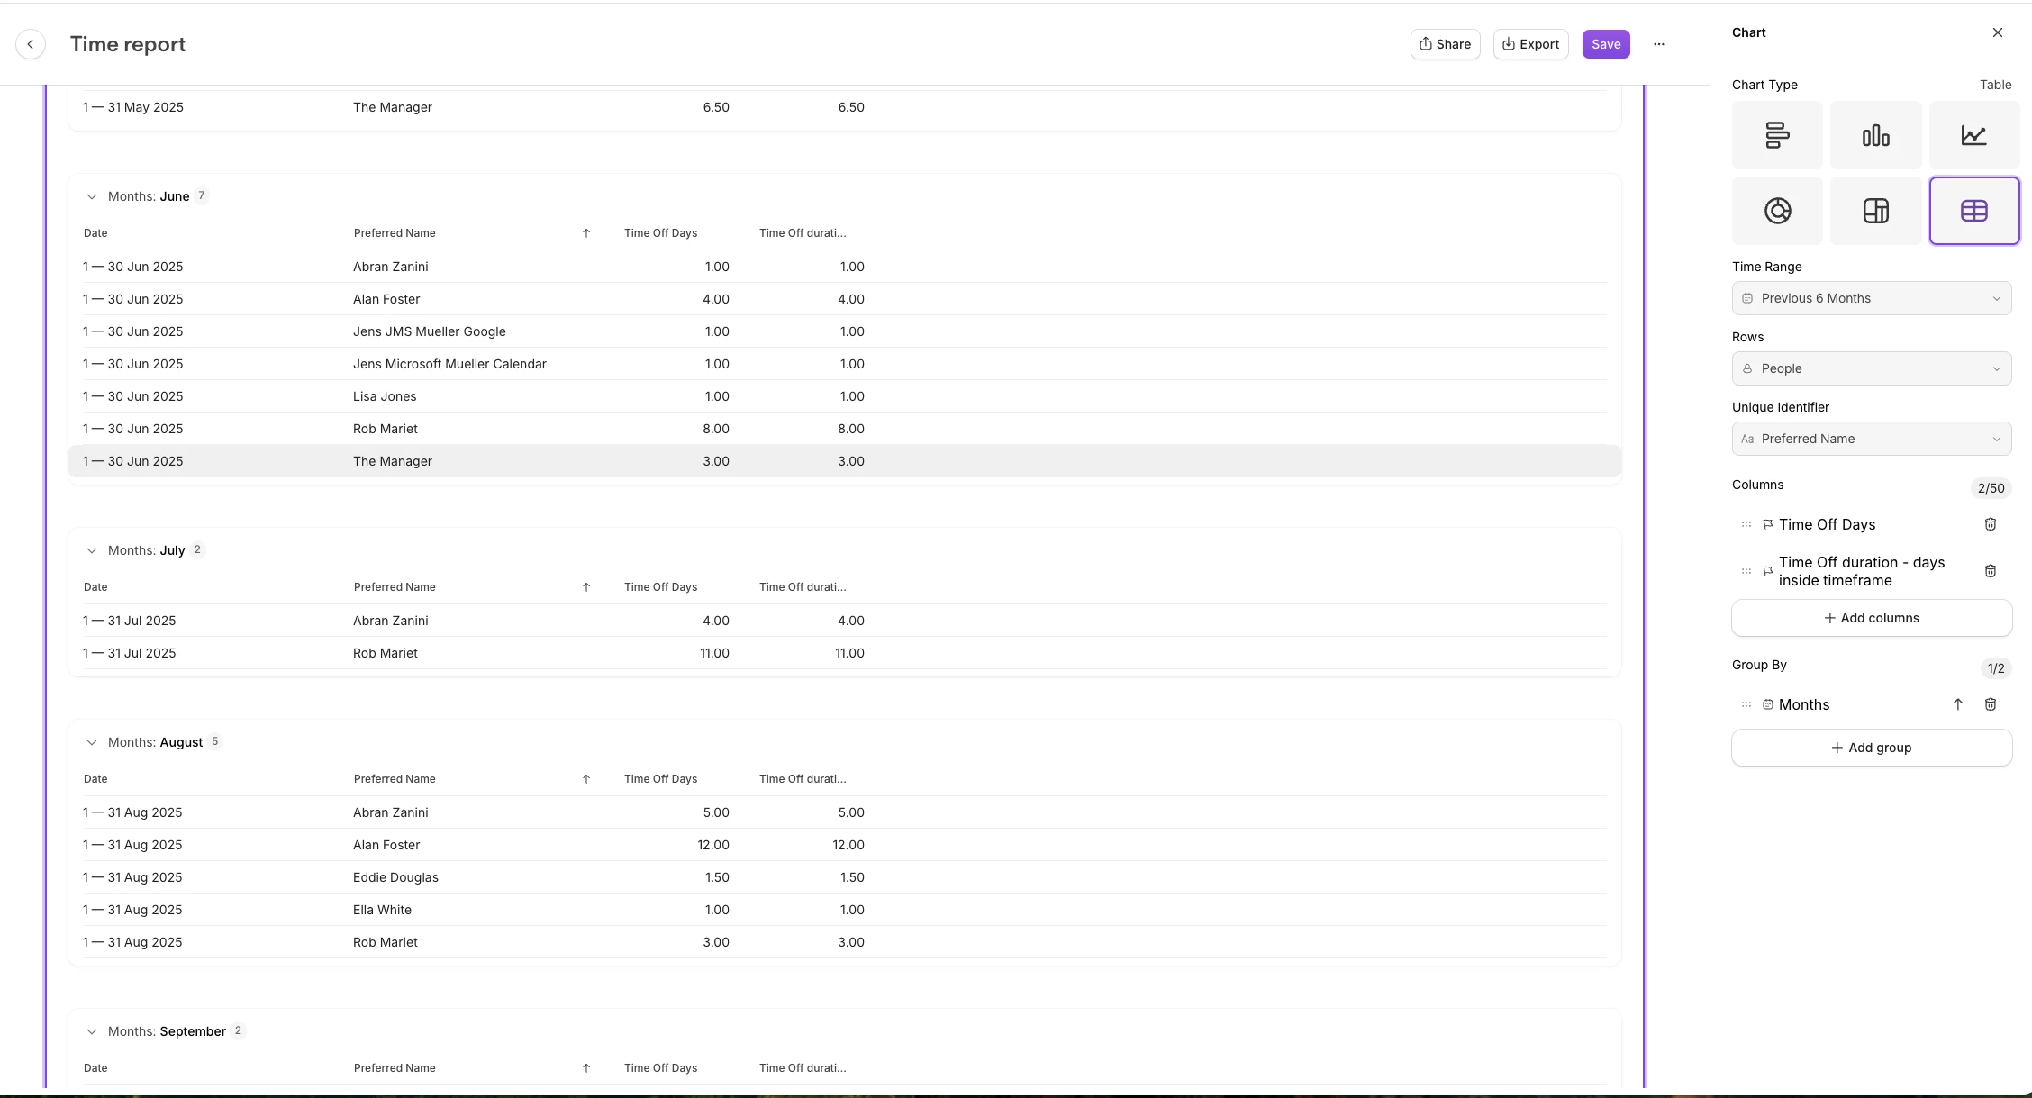Select the vertical column chart type
This screenshot has width=2032, height=1098.
pos(1875,135)
